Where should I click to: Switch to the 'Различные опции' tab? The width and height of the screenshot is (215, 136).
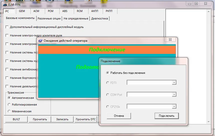tap(49, 18)
